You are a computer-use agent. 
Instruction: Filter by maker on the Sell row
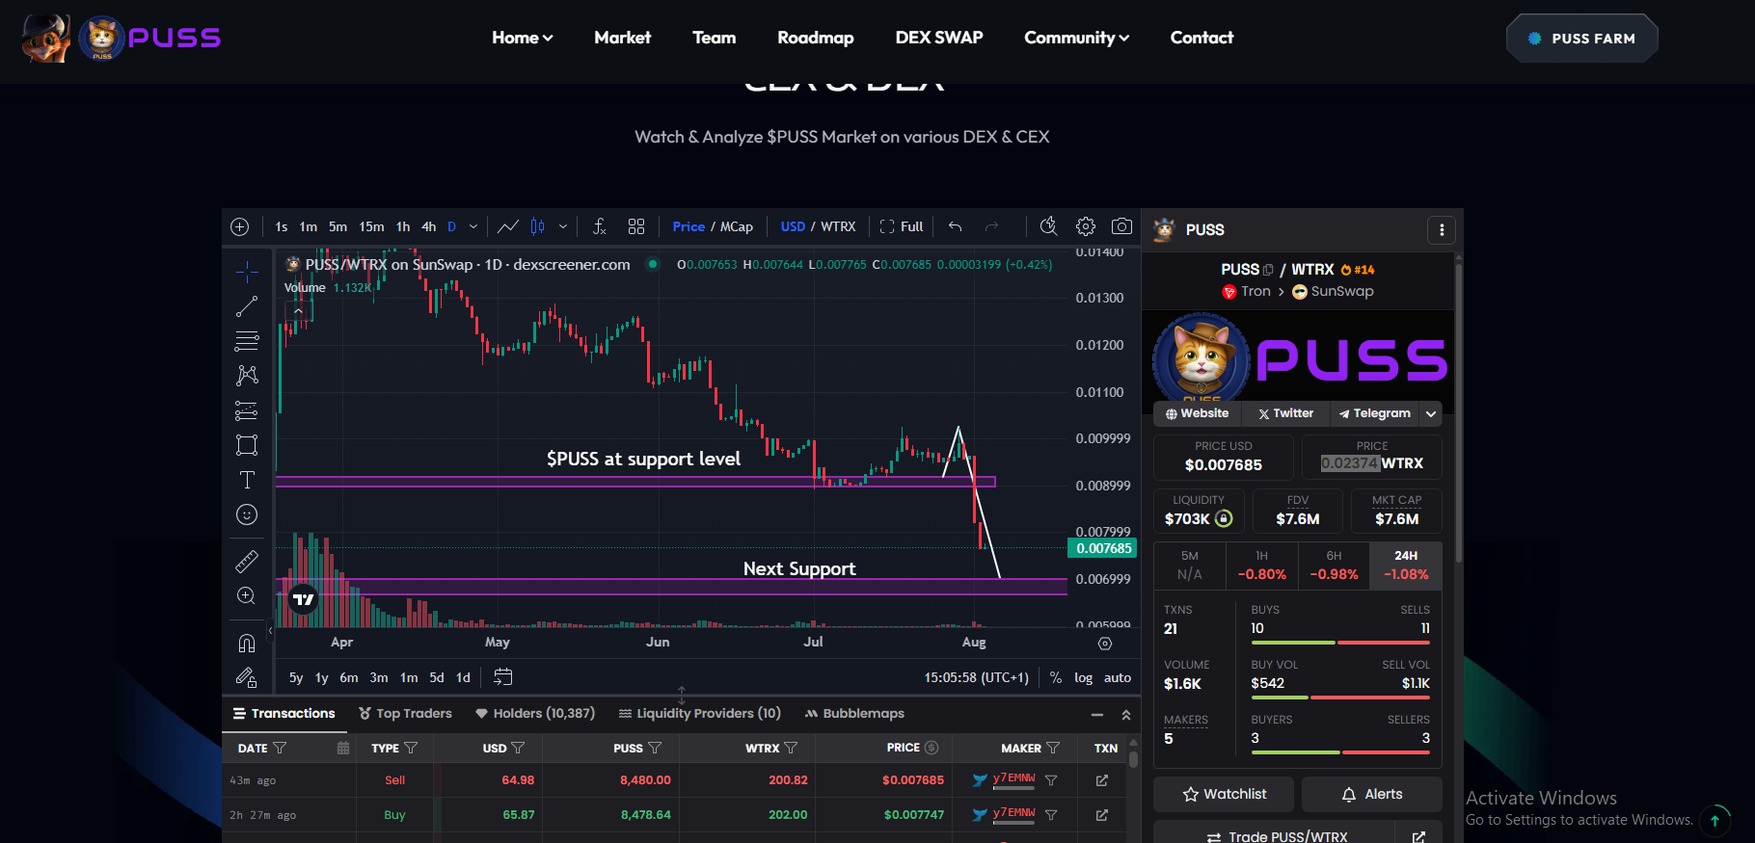pos(1052,780)
